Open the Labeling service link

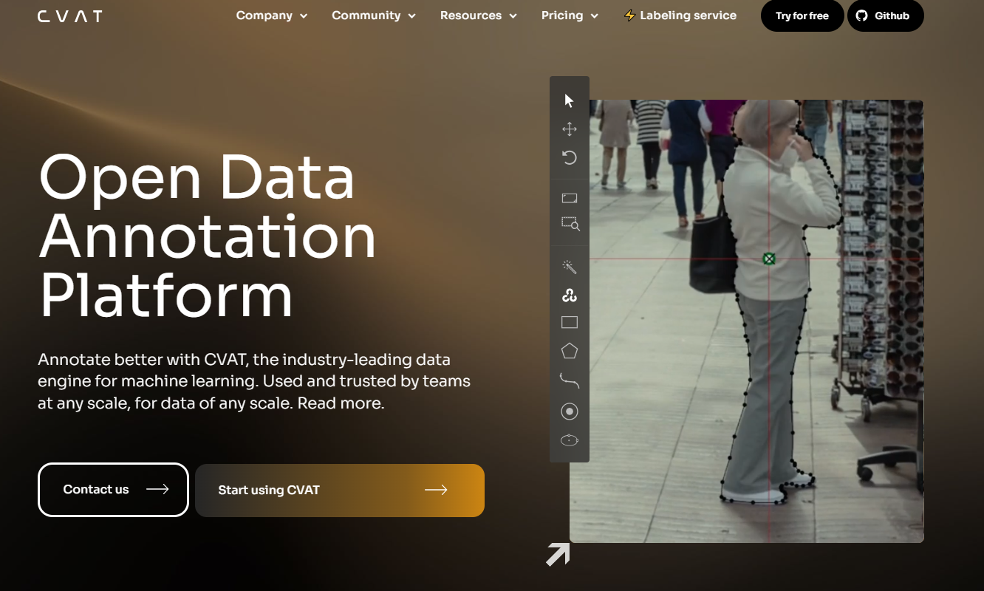[680, 16]
